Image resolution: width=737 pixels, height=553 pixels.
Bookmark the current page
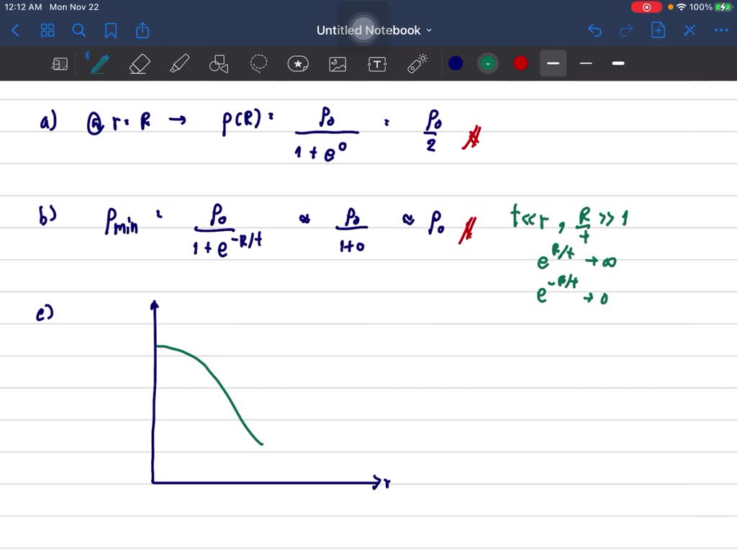[111, 30]
